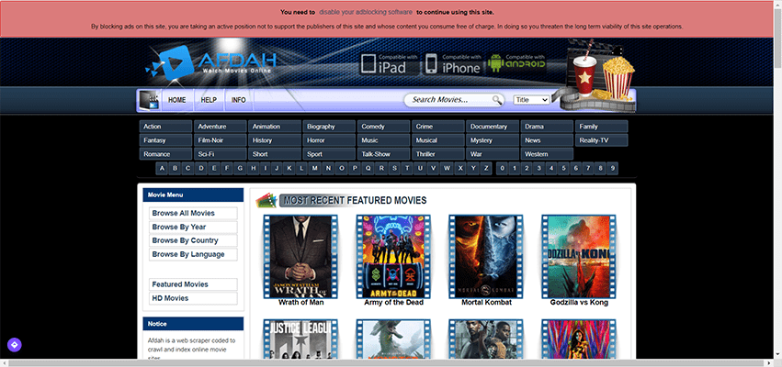
Task: Click the TV clapperboard icon in nav bar
Action: point(149,100)
